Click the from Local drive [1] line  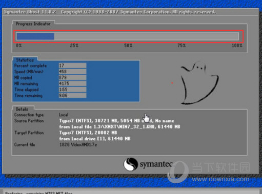point(95,139)
